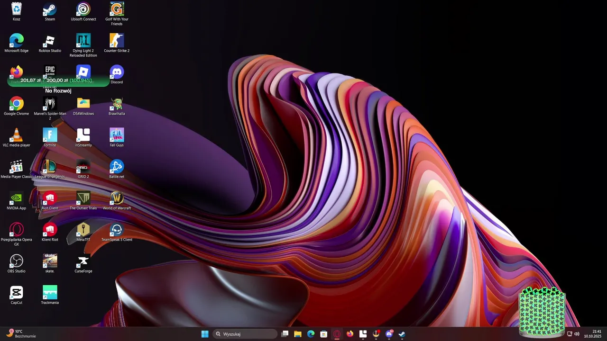The image size is (607, 341).
Task: Select Marvel's Spider-Man 2 shortcut
Action: pyautogui.click(x=50, y=108)
